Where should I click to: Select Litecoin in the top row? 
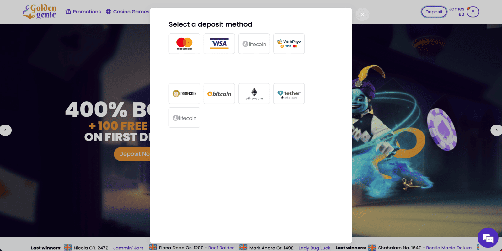pyautogui.click(x=254, y=44)
